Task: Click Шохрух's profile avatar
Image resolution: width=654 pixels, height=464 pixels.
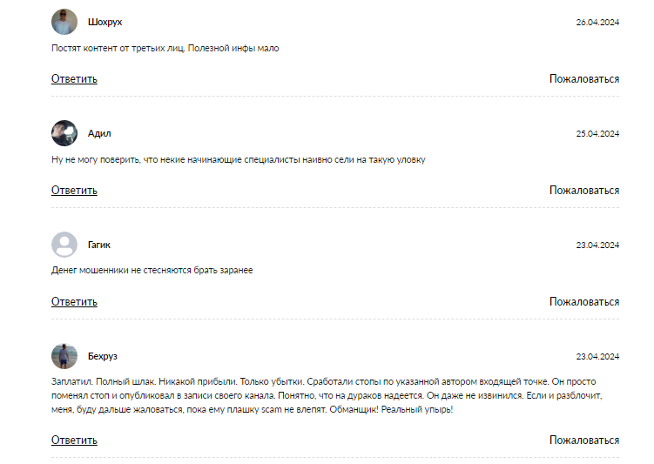Action: (64, 22)
